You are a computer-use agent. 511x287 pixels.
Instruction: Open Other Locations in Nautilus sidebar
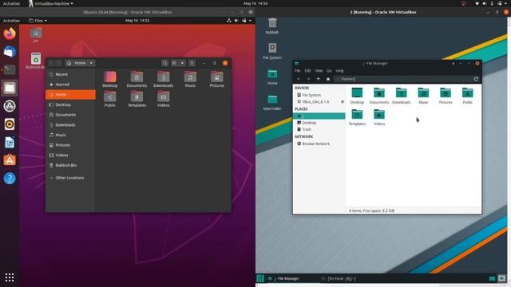71,178
